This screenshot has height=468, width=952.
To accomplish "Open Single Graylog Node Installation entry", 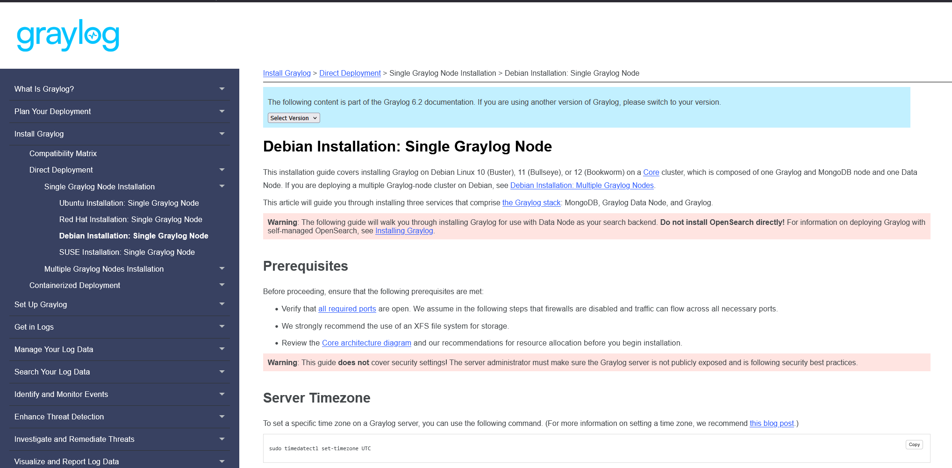I will [100, 187].
